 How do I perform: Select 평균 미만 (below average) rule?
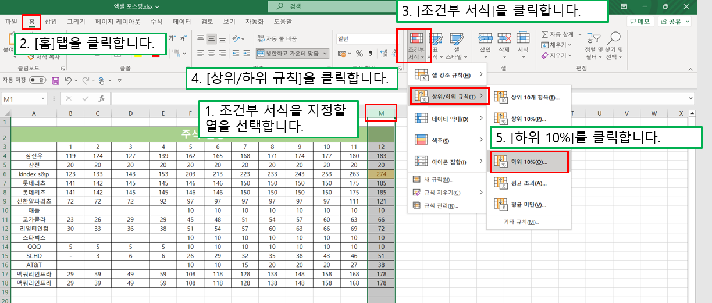(x=529, y=205)
